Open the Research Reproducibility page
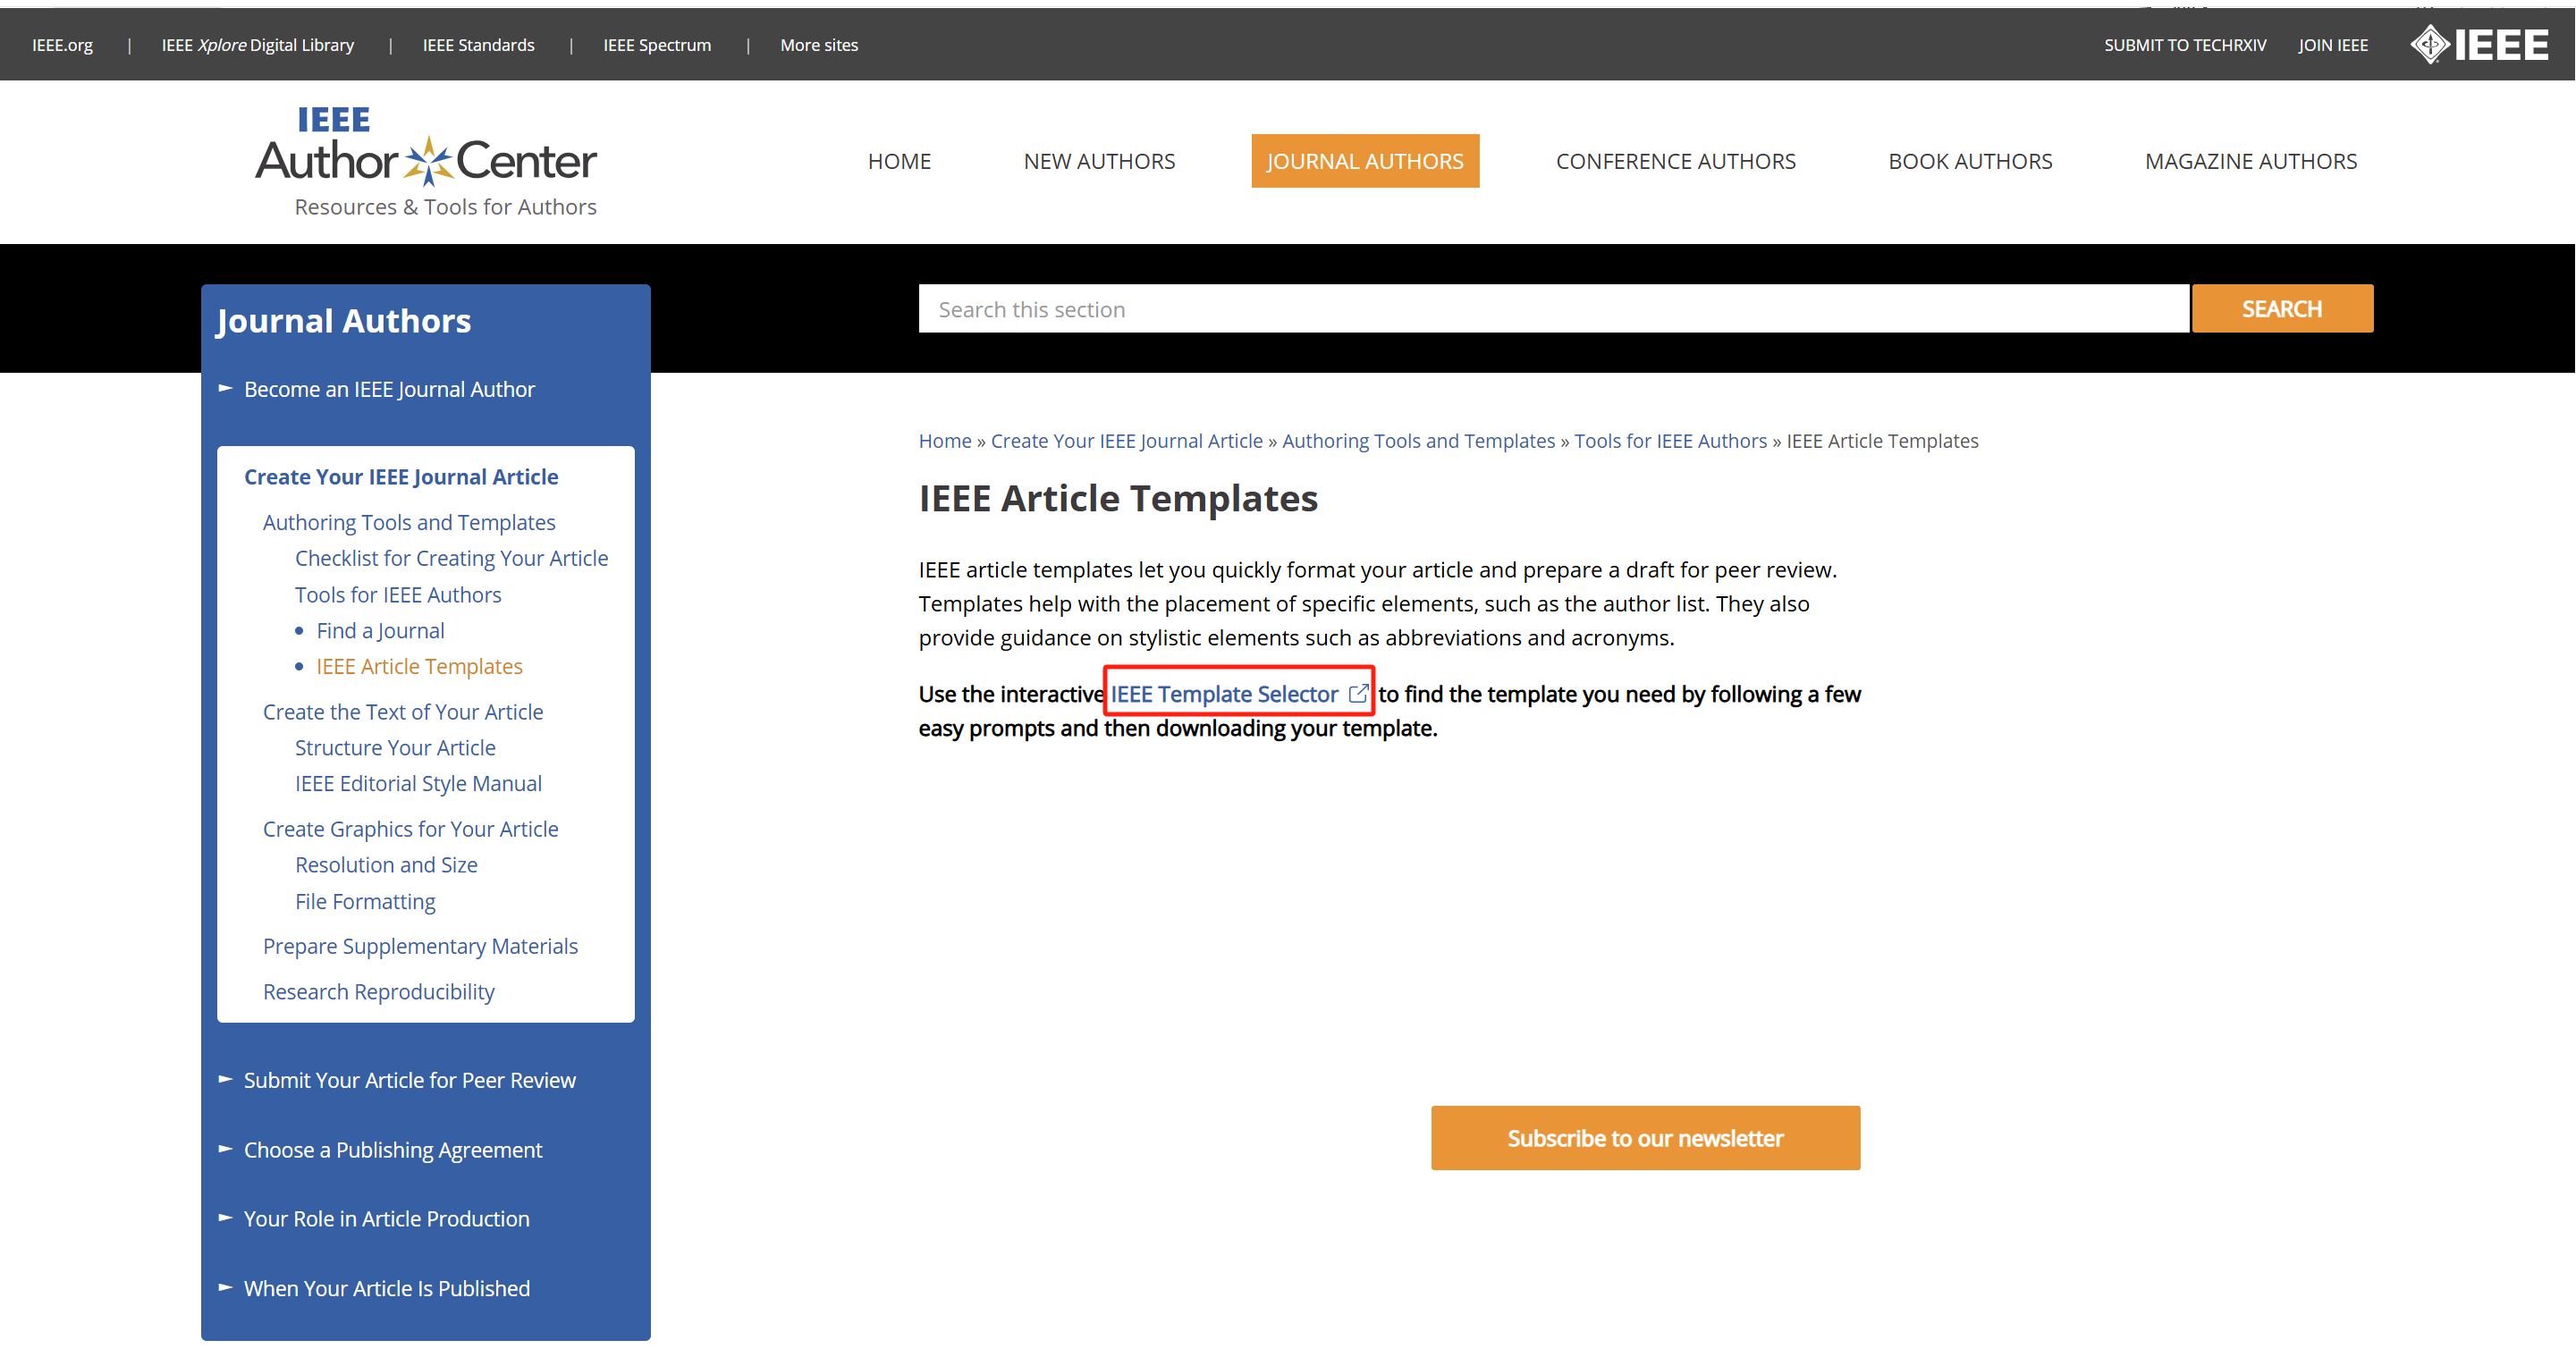The height and width of the screenshot is (1357, 2576). click(378, 991)
